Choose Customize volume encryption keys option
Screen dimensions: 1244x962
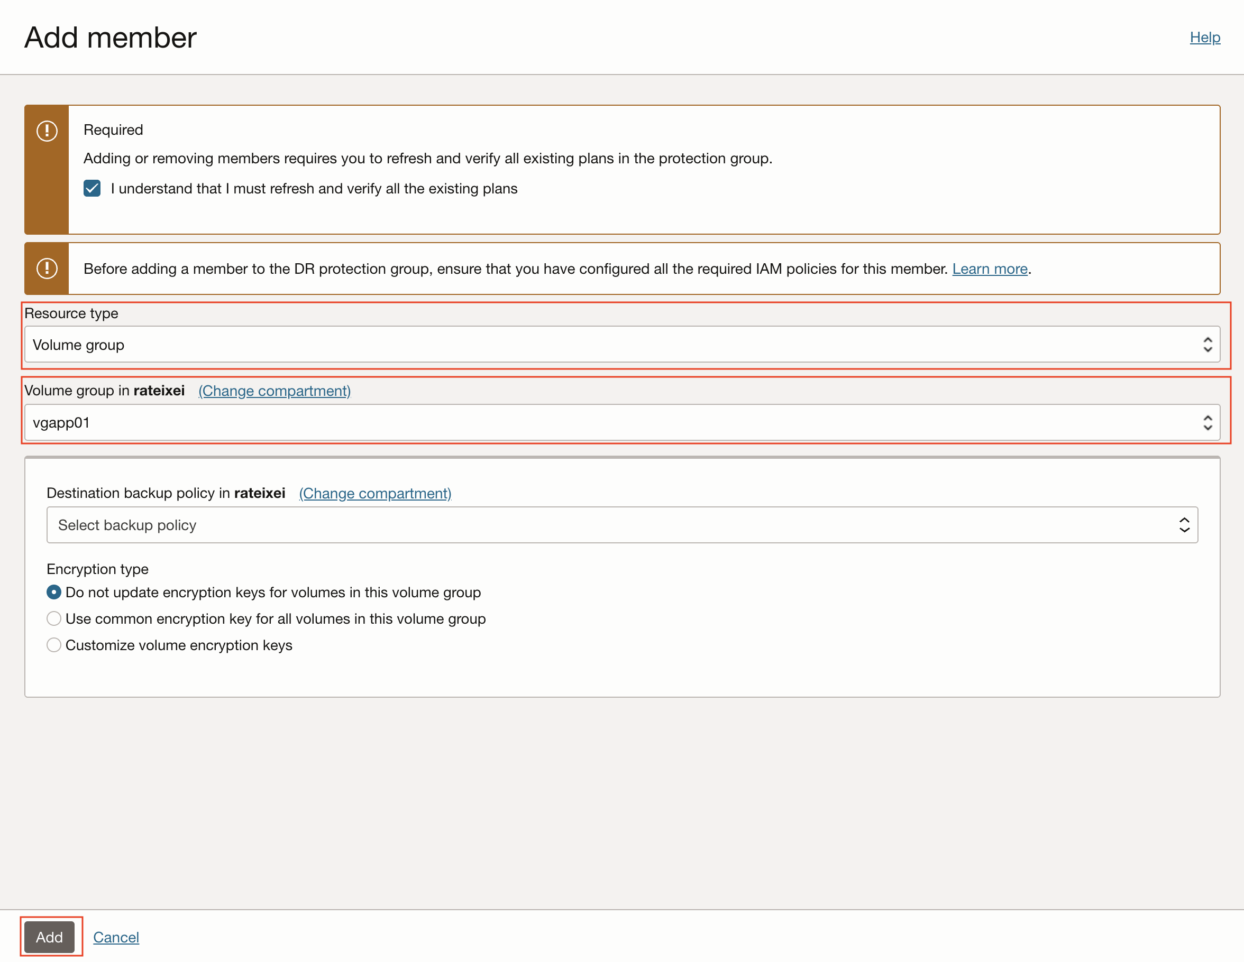[x=53, y=645]
